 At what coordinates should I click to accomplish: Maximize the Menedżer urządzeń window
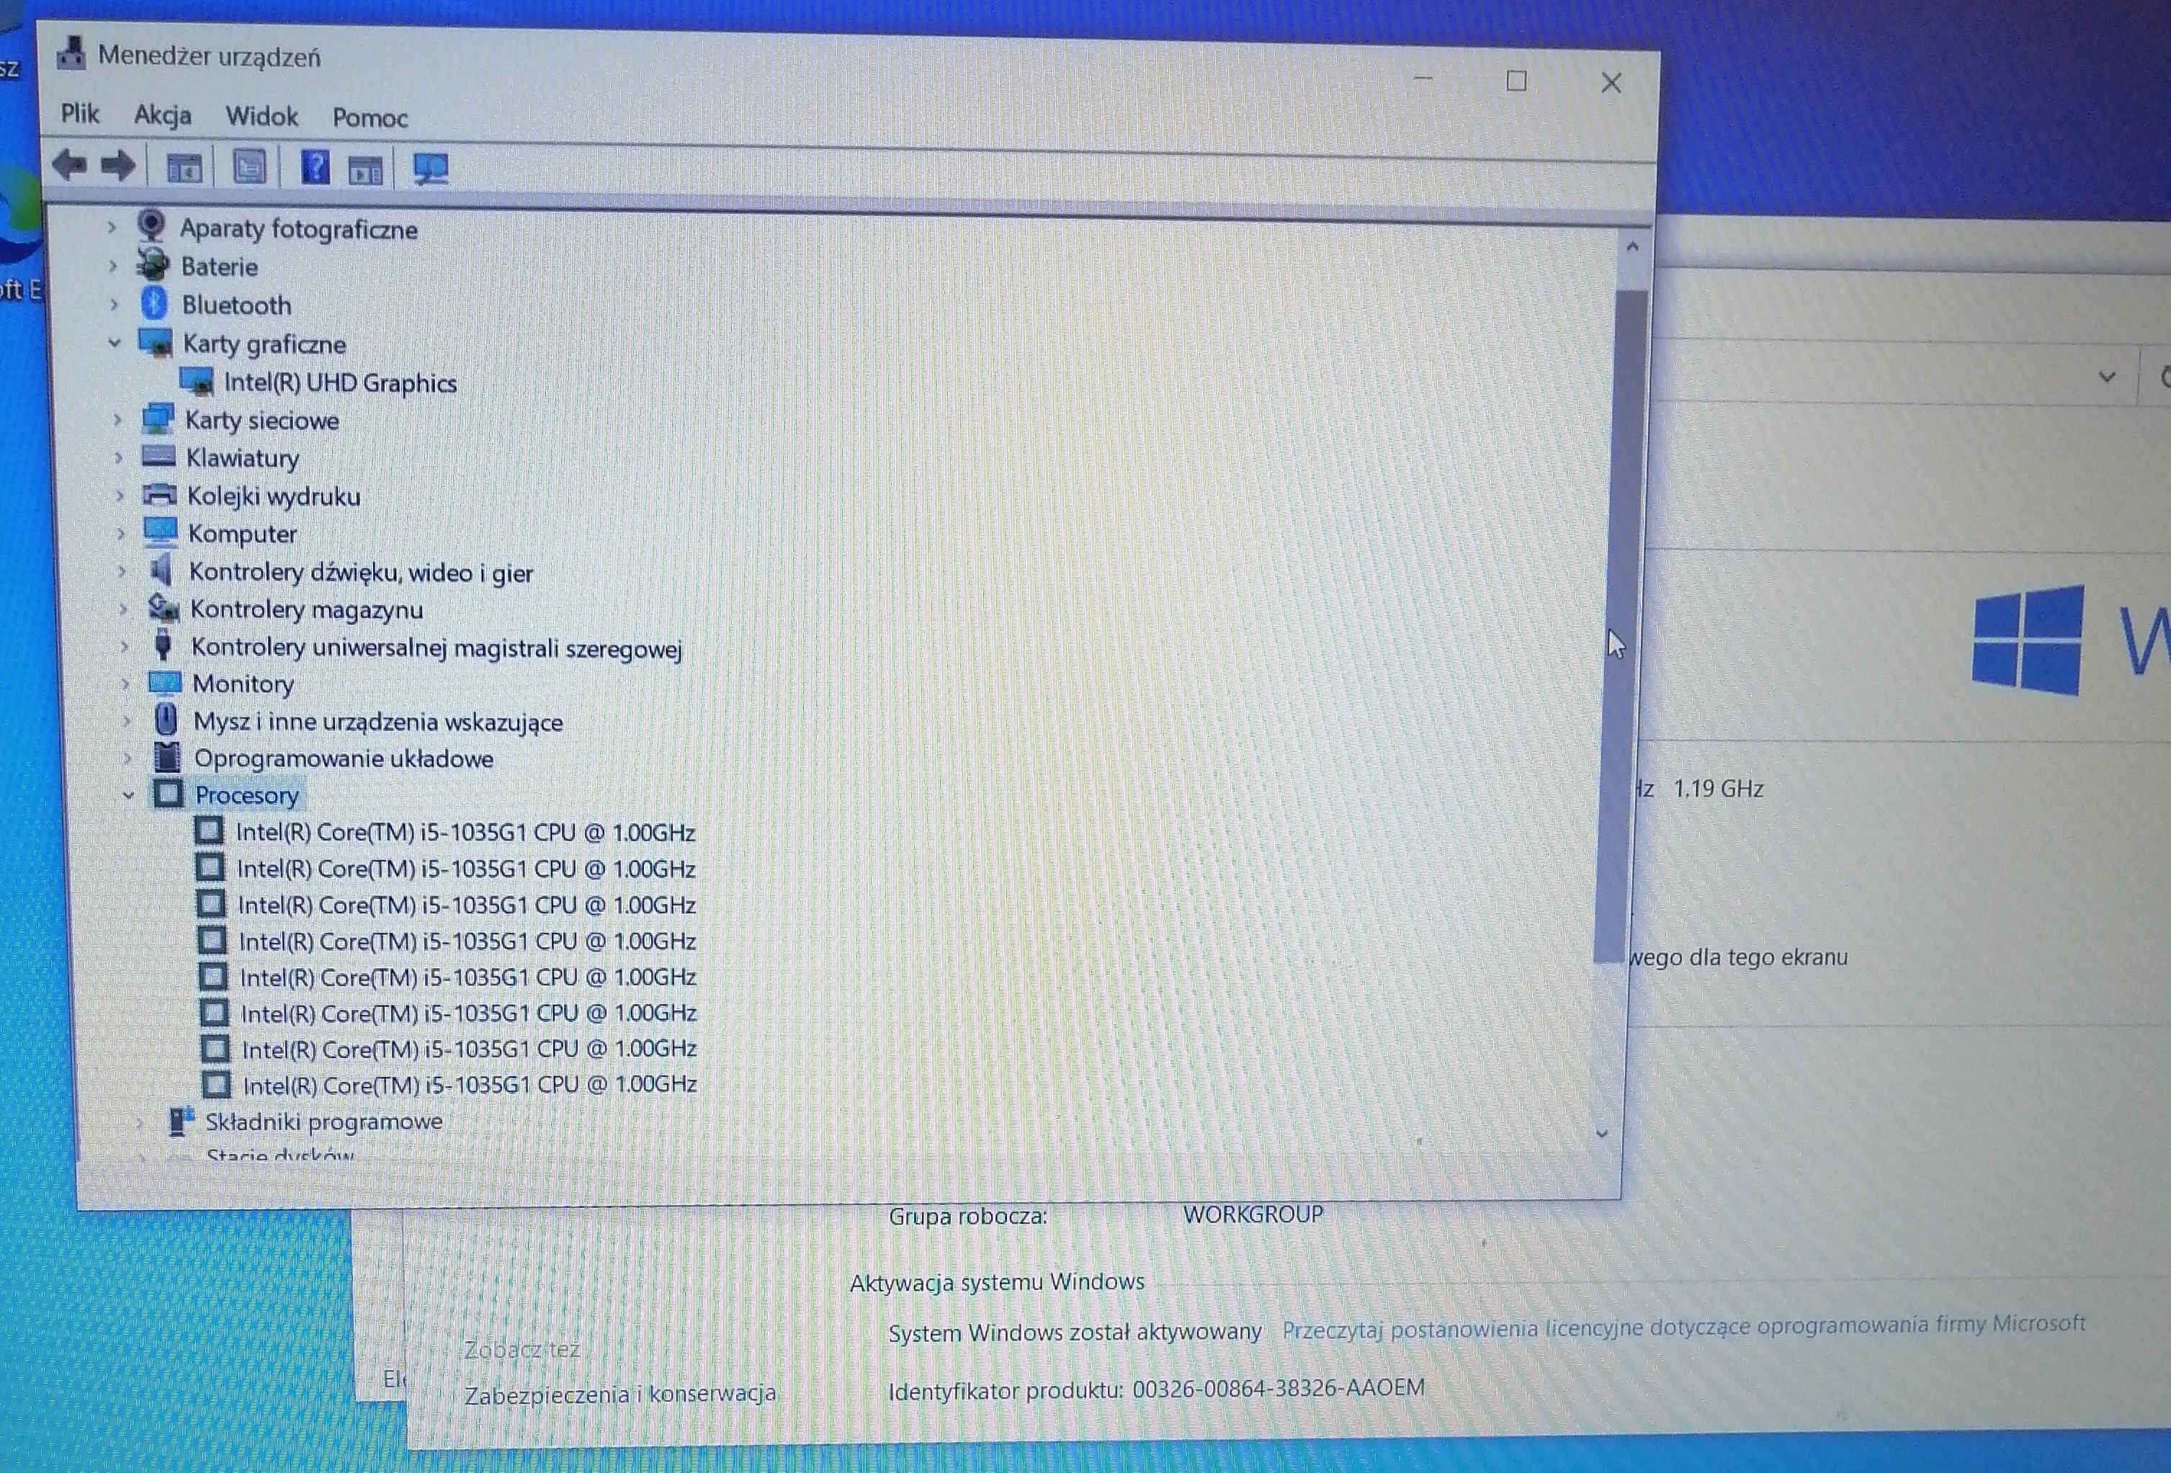point(1516,81)
